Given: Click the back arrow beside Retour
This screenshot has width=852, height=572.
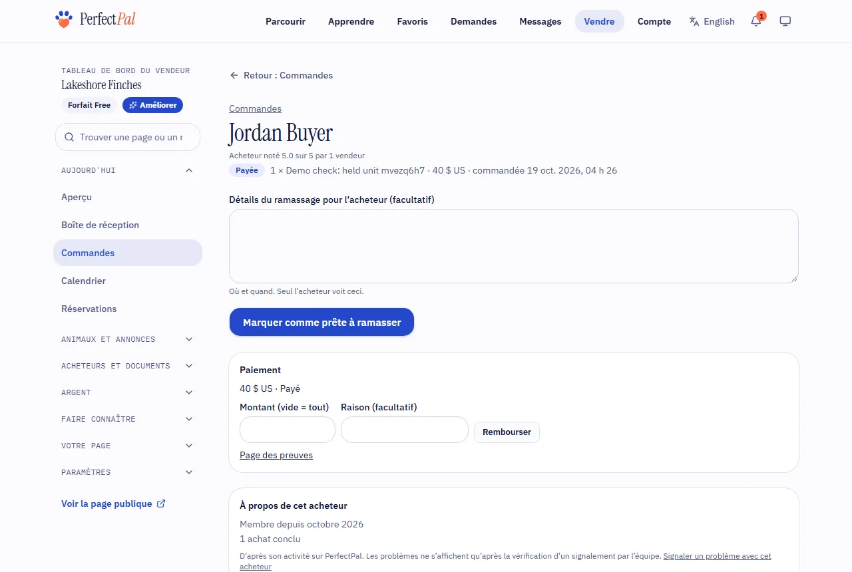Looking at the screenshot, I should (x=234, y=75).
